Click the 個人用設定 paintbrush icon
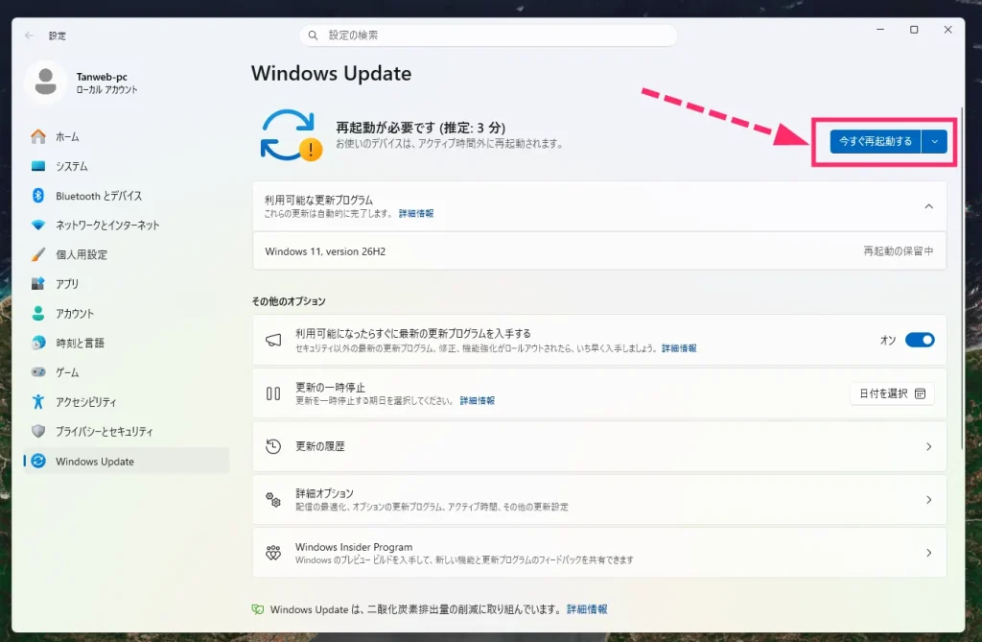 [38, 254]
